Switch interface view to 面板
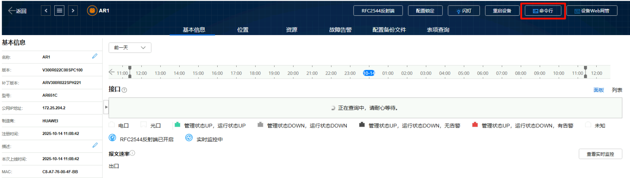This screenshot has width=630, height=178. (598, 90)
